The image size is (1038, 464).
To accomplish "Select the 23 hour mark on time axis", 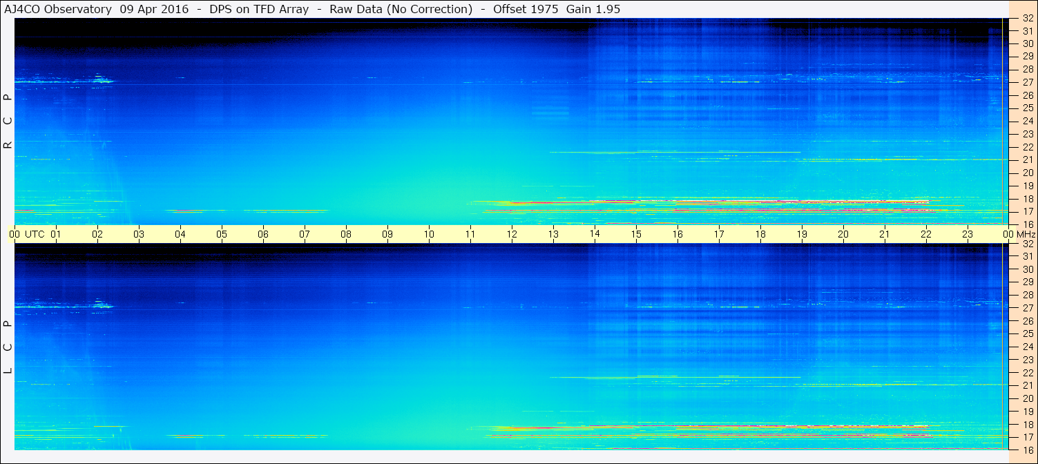I will (968, 234).
